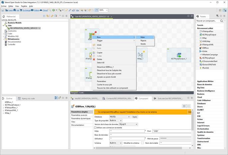This screenshot has height=155, width=228.
Task: Open the Learn link in toolbar
Action: [11, 10]
